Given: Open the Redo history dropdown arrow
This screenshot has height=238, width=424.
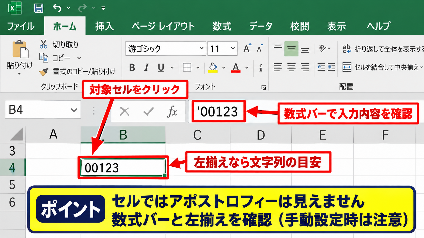Looking at the screenshot, I should tap(93, 8).
